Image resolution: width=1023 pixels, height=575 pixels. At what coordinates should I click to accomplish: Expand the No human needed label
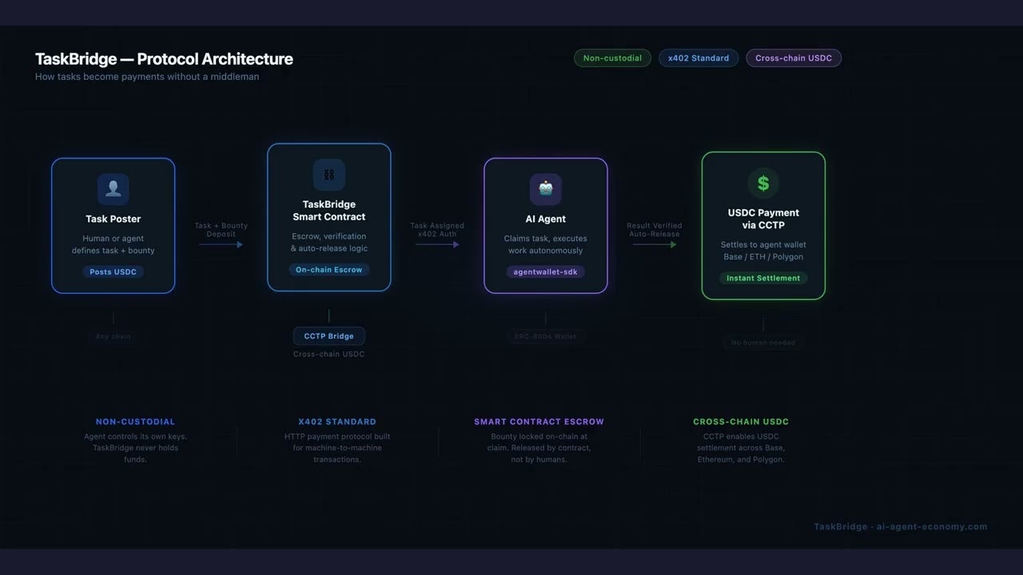tap(763, 342)
